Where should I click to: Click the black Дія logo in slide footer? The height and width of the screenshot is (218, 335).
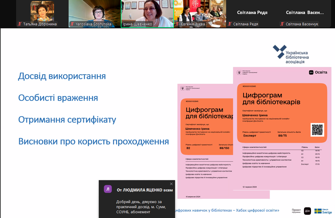307,211
